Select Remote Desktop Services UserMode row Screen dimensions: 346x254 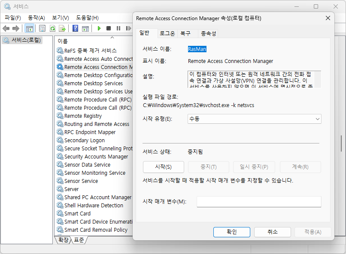pyautogui.click(x=94, y=91)
